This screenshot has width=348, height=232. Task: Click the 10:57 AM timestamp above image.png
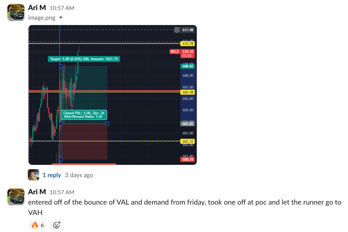coord(62,8)
